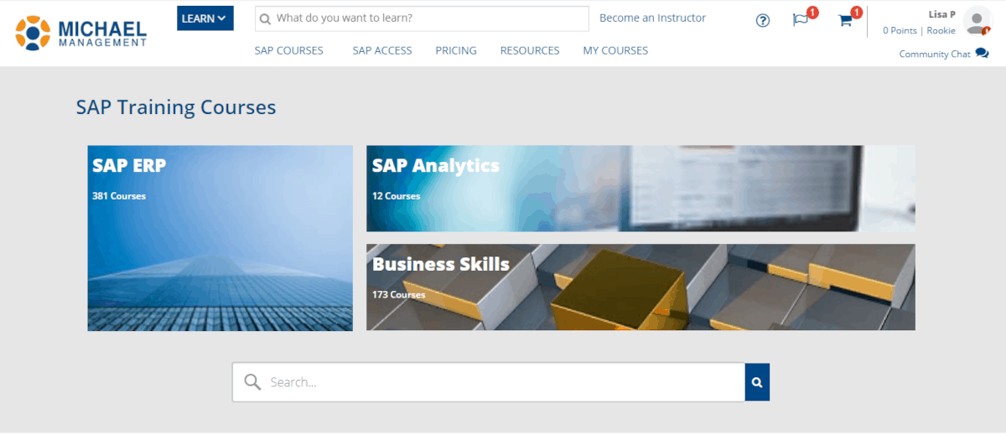
Task: Click the blue search magnifier button
Action: pyautogui.click(x=757, y=382)
